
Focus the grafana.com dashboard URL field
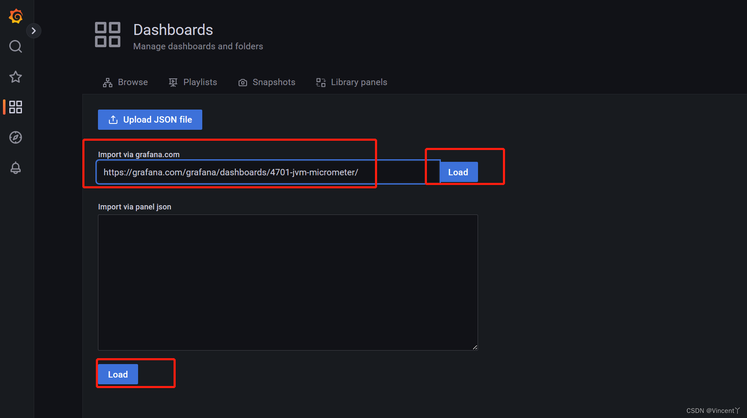point(269,172)
